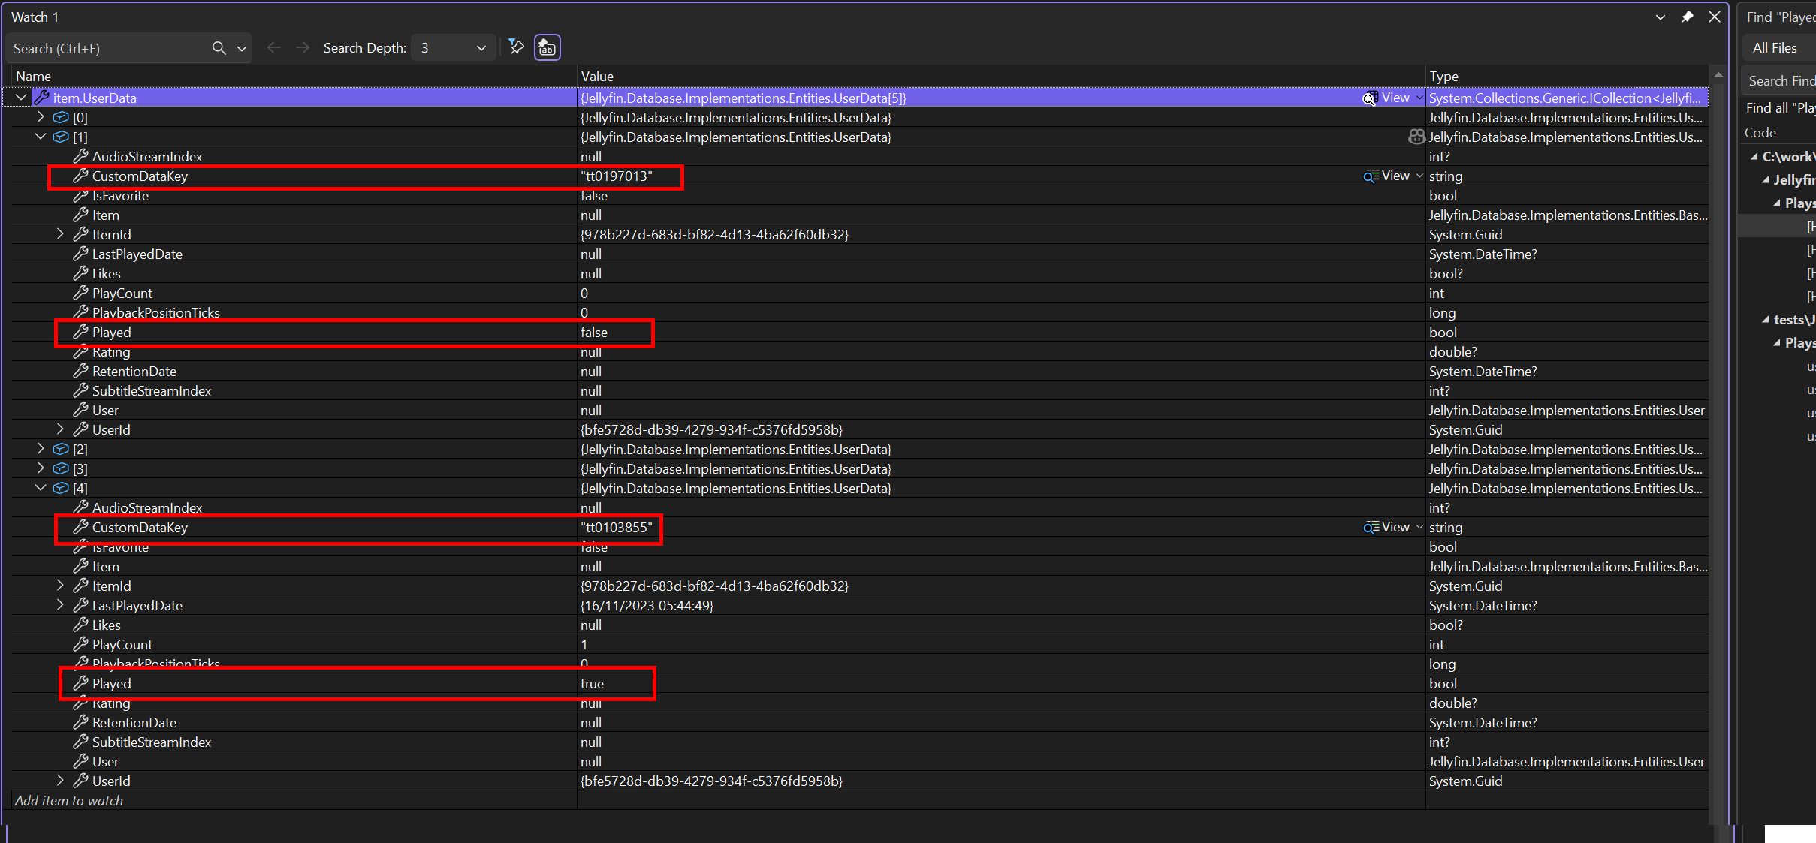Select the All Files tab

pos(1775,48)
